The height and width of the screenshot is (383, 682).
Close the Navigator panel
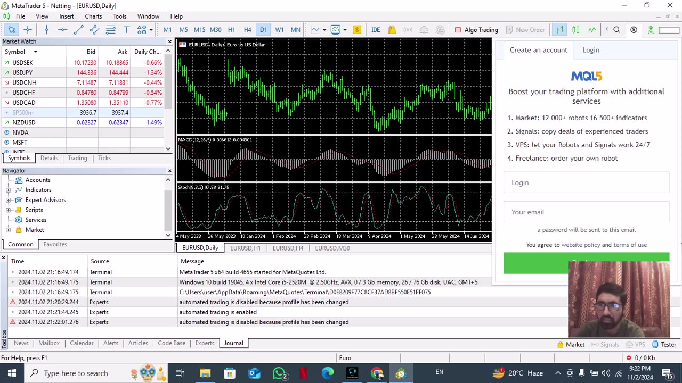pyautogui.click(x=169, y=171)
